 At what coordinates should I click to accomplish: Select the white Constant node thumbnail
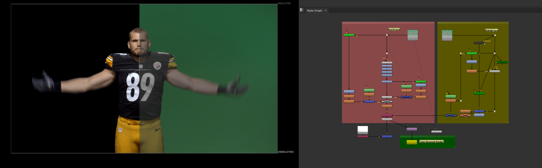pyautogui.click(x=363, y=130)
